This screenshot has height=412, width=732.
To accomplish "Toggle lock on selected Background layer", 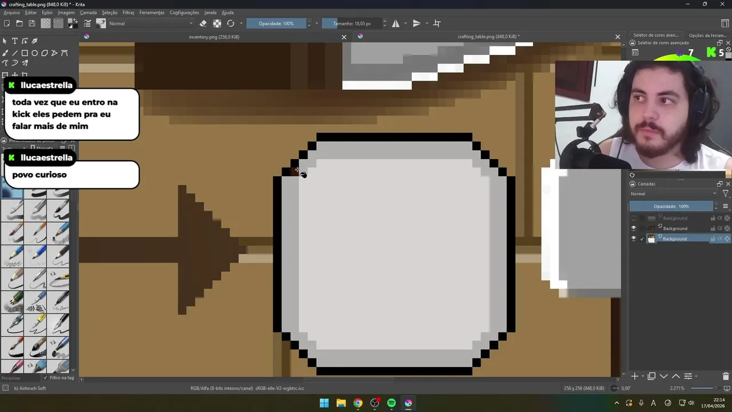I will [x=713, y=239].
